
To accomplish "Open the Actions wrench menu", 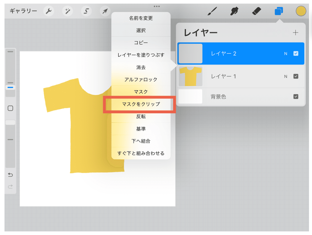I will (x=49, y=11).
